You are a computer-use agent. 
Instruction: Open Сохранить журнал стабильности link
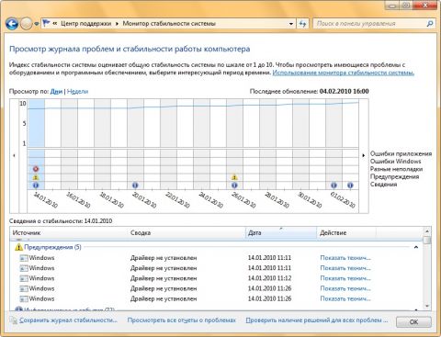click(x=68, y=320)
